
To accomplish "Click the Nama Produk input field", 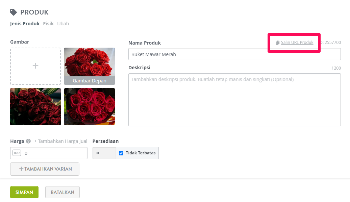I will [234, 54].
